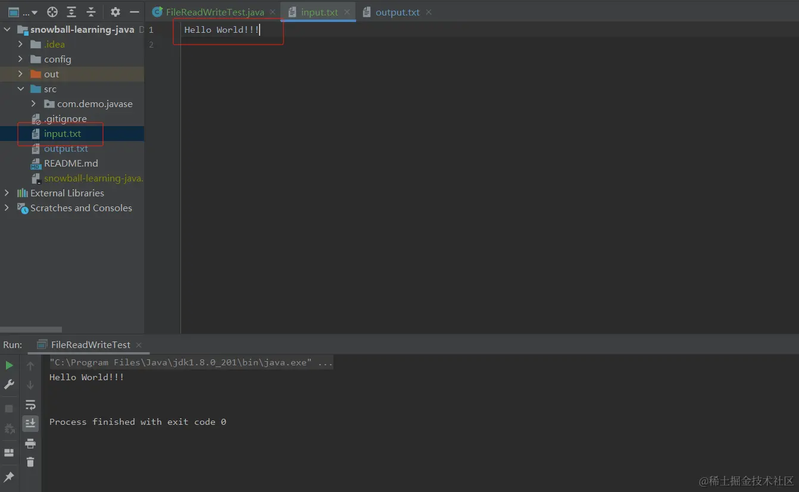Open the Project view dropdown

click(x=23, y=12)
